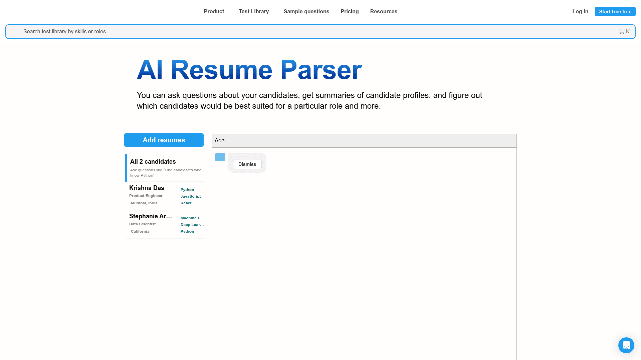Start a free trial

[x=615, y=11]
